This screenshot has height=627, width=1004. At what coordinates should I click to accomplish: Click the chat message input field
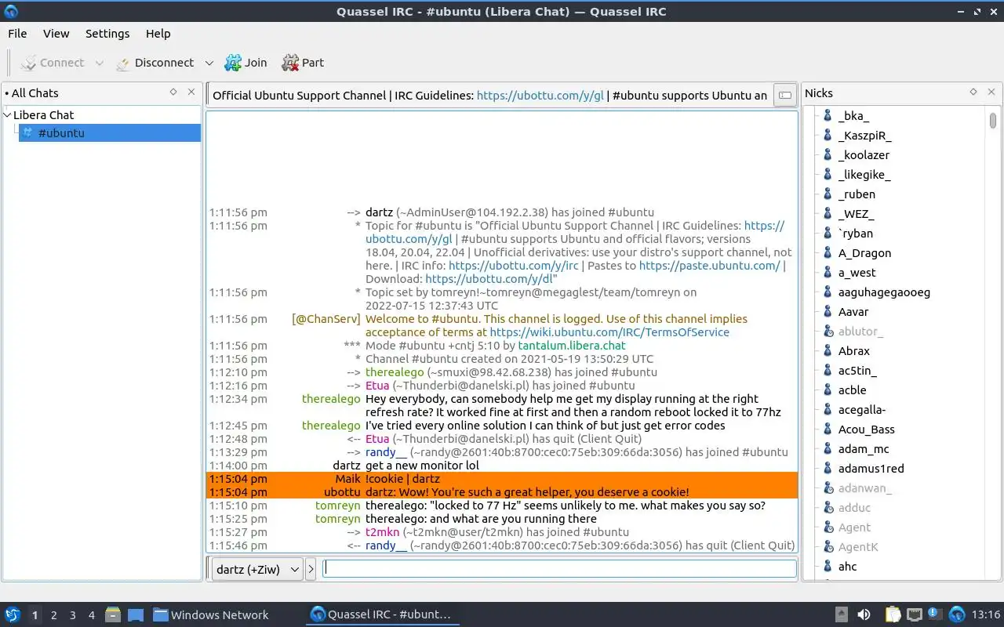click(560, 569)
